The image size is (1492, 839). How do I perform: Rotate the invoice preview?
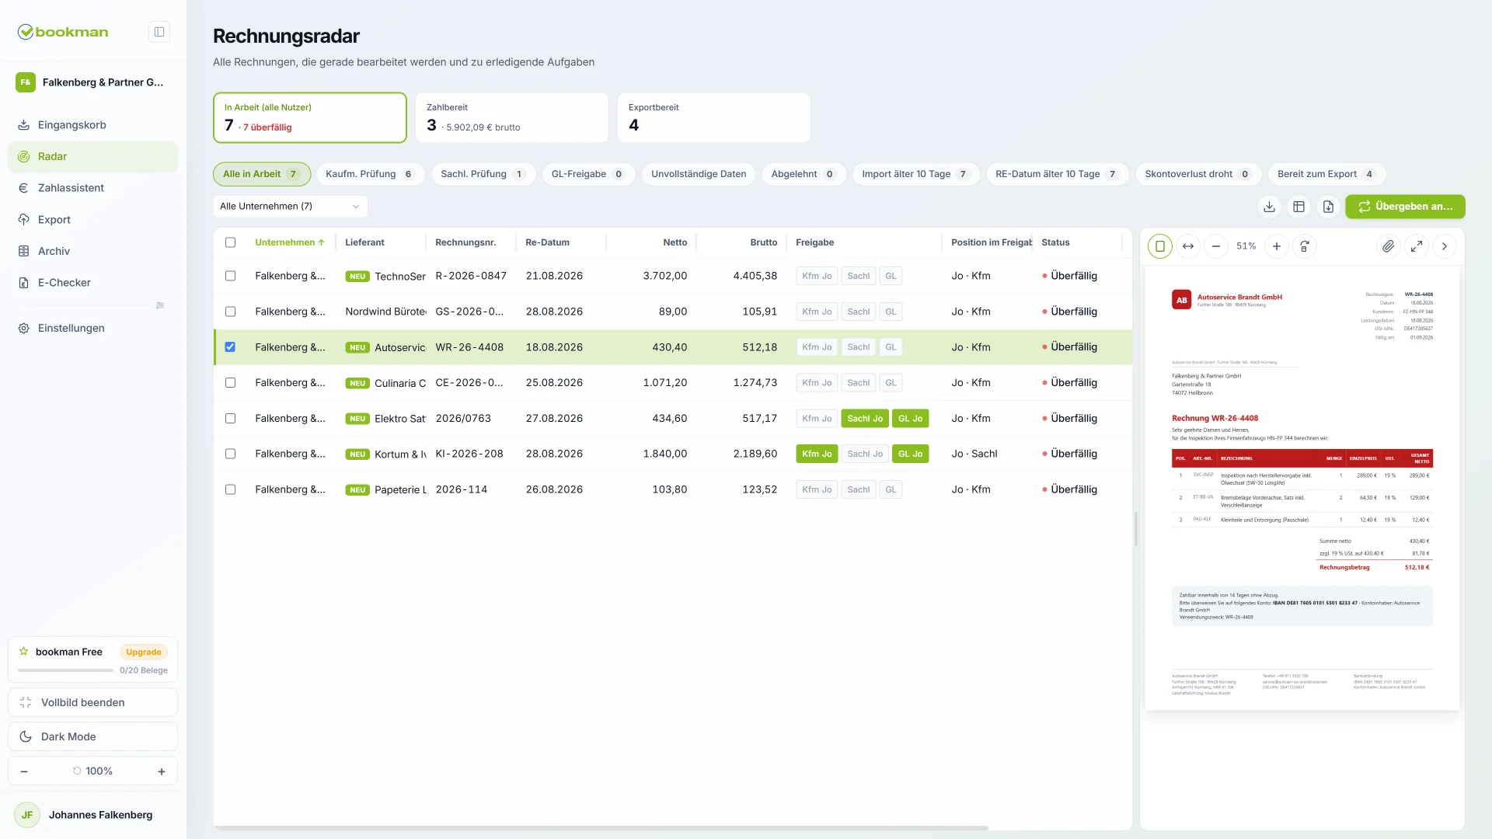pos(1305,246)
